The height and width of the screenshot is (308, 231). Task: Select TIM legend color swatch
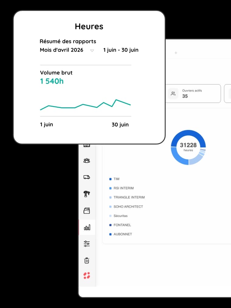(x=110, y=179)
